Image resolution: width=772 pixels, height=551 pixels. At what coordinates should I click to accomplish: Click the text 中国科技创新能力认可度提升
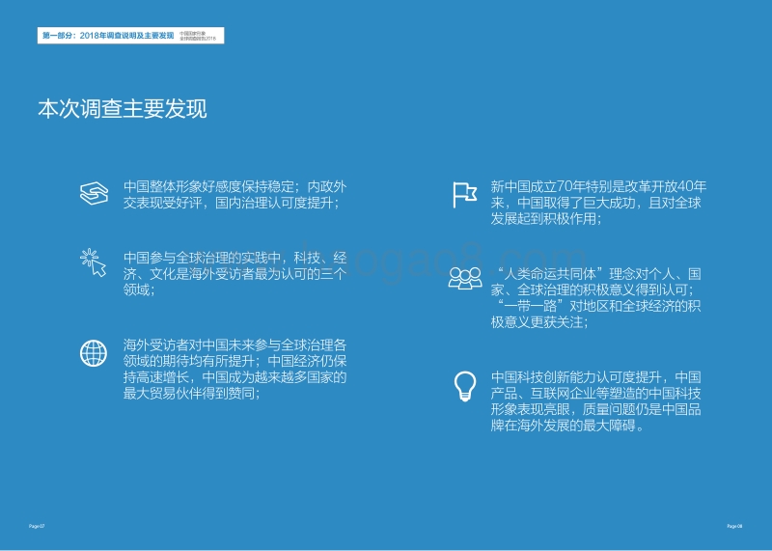pos(575,377)
